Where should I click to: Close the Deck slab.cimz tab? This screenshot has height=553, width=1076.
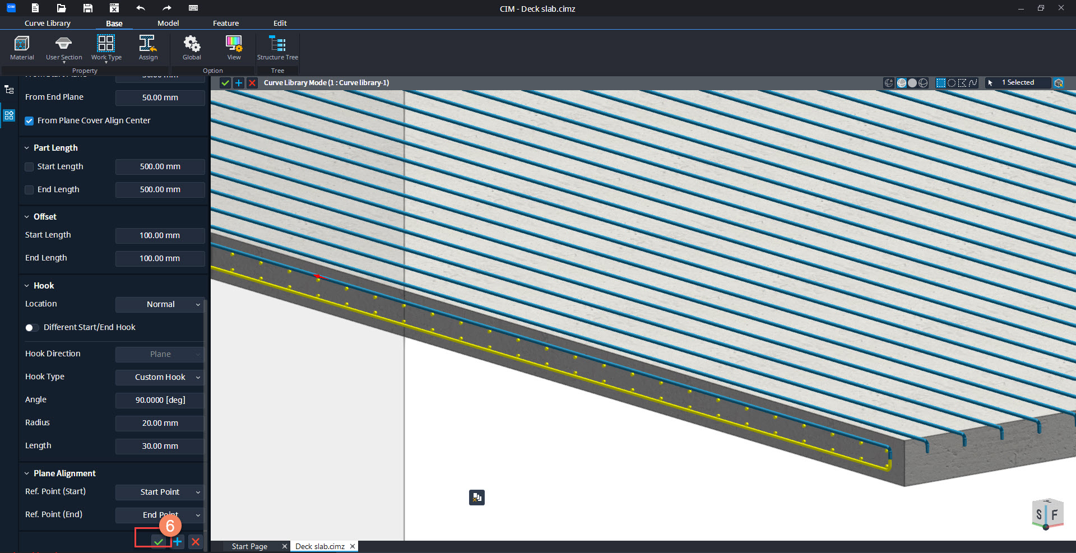click(353, 546)
